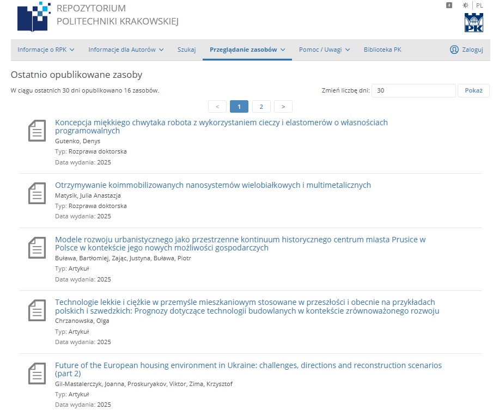Image resolution: width=499 pixels, height=410 pixels.
Task: Click the Zaloguj user icon
Action: (x=454, y=50)
